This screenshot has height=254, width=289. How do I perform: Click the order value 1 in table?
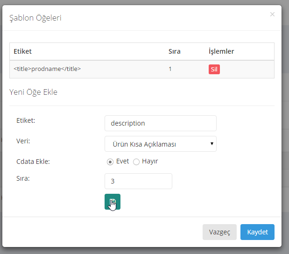pos(170,69)
